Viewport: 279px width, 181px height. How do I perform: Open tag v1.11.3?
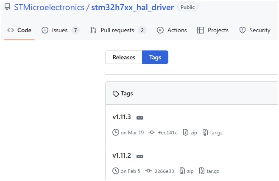click(x=122, y=117)
